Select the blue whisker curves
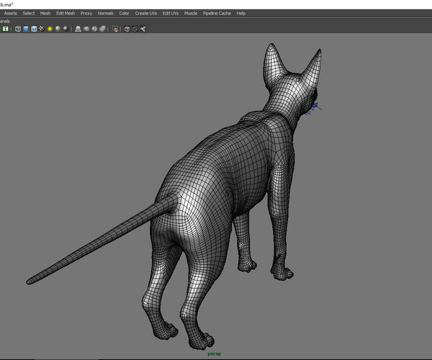 314,108
